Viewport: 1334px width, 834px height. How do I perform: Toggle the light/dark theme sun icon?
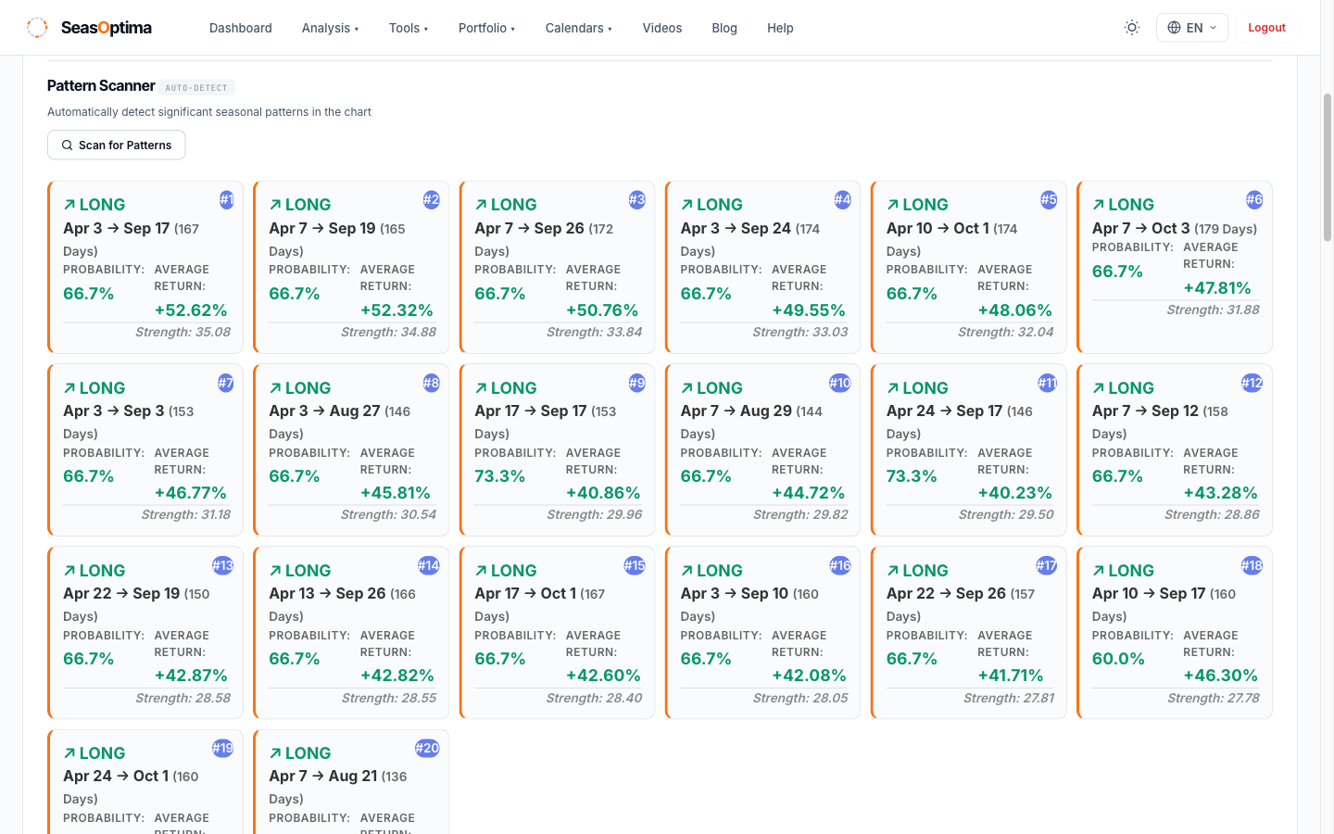click(1132, 28)
